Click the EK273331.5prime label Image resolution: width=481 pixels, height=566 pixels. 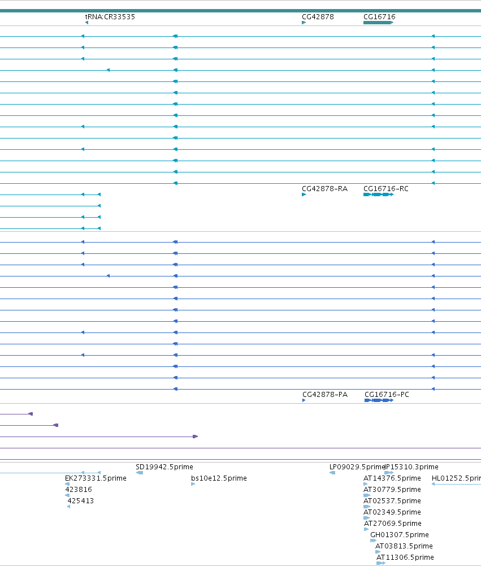pyautogui.click(x=96, y=478)
